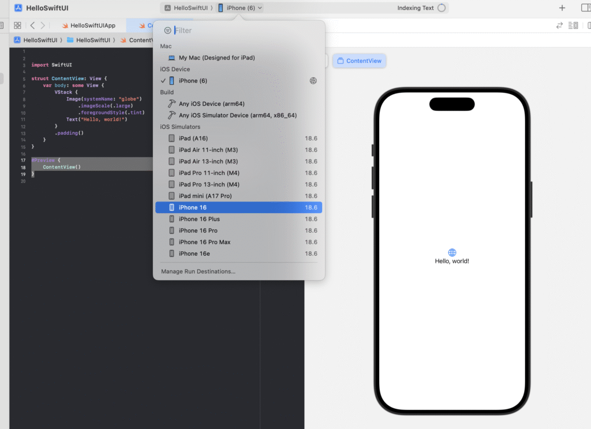This screenshot has height=429, width=591.
Task: Pick the iPad Air 11-inch (M3) simulator
Action: 238,150
